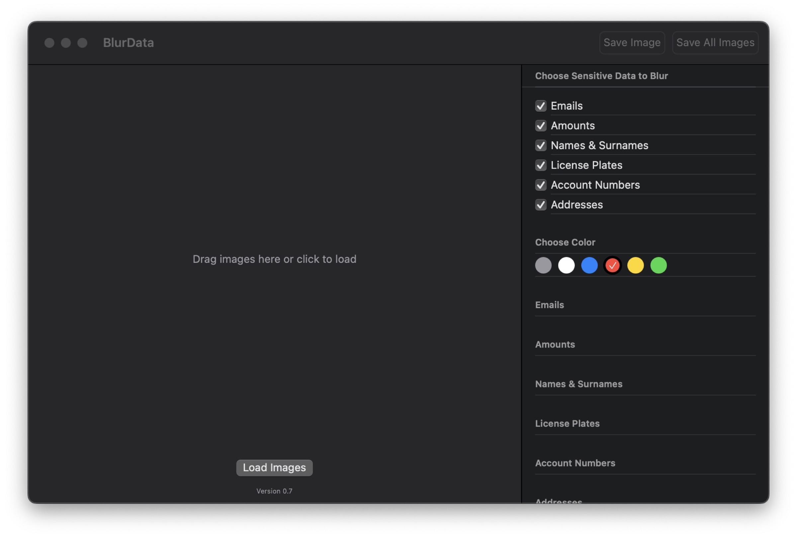Viewport: 797px width, 538px height.
Task: Pick the green color swatch
Action: (658, 265)
